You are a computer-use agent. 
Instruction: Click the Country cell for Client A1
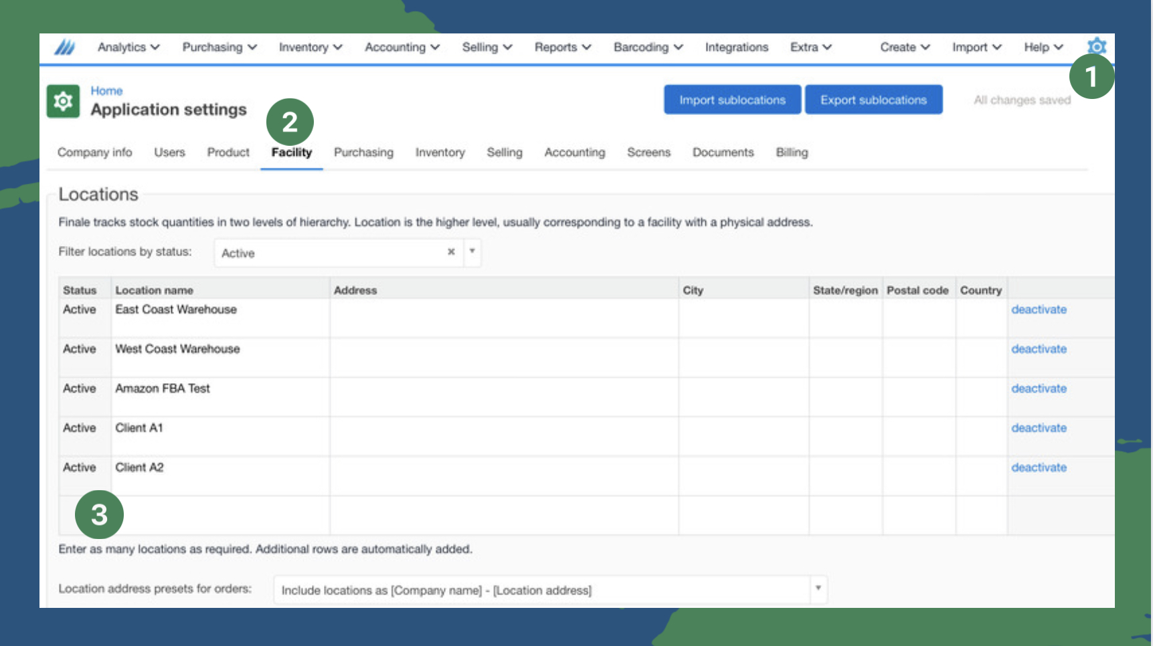[982, 436]
